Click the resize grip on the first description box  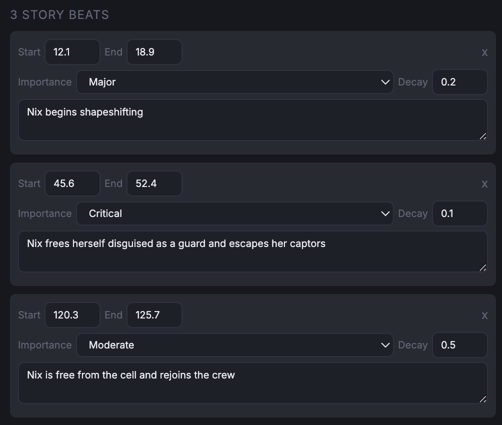point(482,135)
